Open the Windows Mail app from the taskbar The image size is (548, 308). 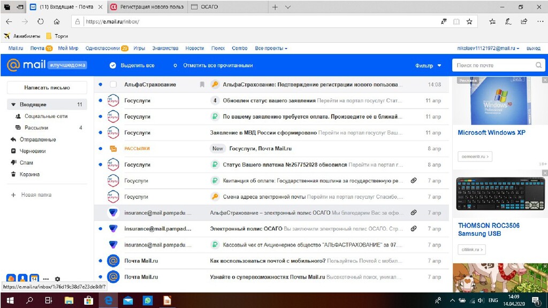tap(128, 301)
